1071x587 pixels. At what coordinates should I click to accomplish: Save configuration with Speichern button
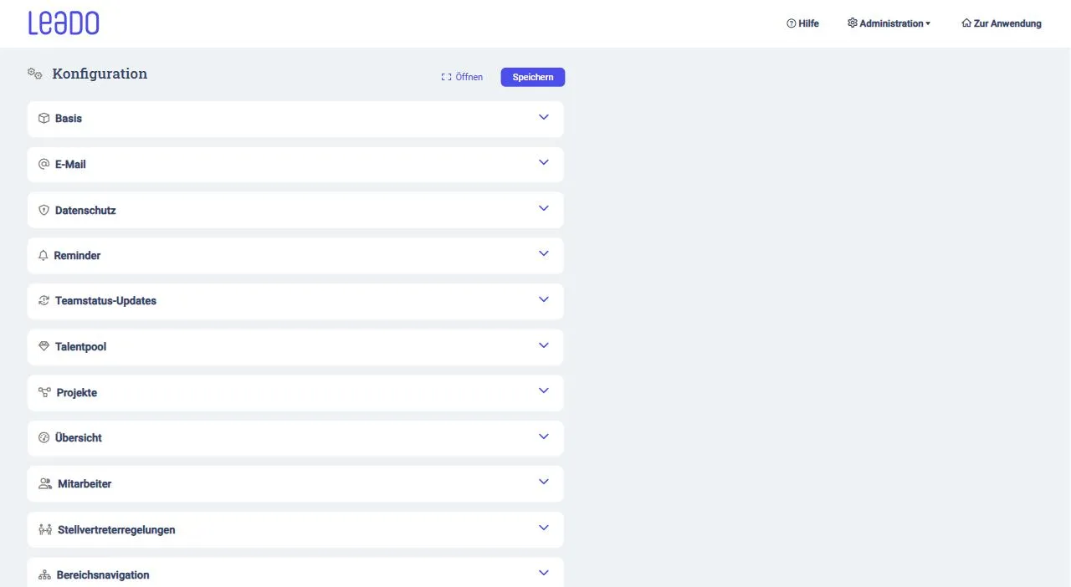click(533, 77)
